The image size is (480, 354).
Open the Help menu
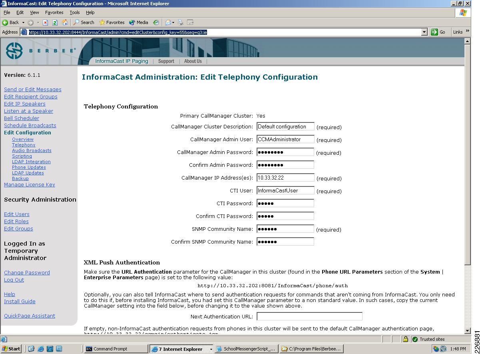pos(90,12)
